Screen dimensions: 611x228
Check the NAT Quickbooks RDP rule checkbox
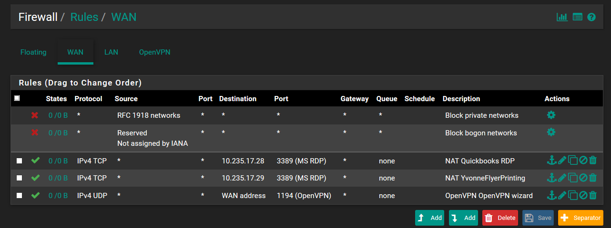(20, 161)
